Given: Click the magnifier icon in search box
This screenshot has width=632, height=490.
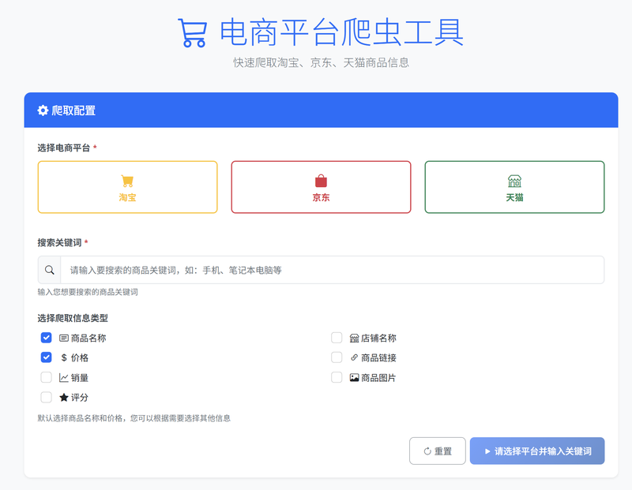Looking at the screenshot, I should [49, 270].
